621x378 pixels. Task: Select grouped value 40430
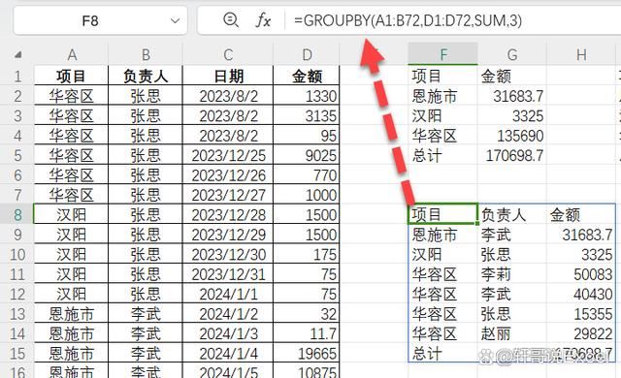click(581, 294)
